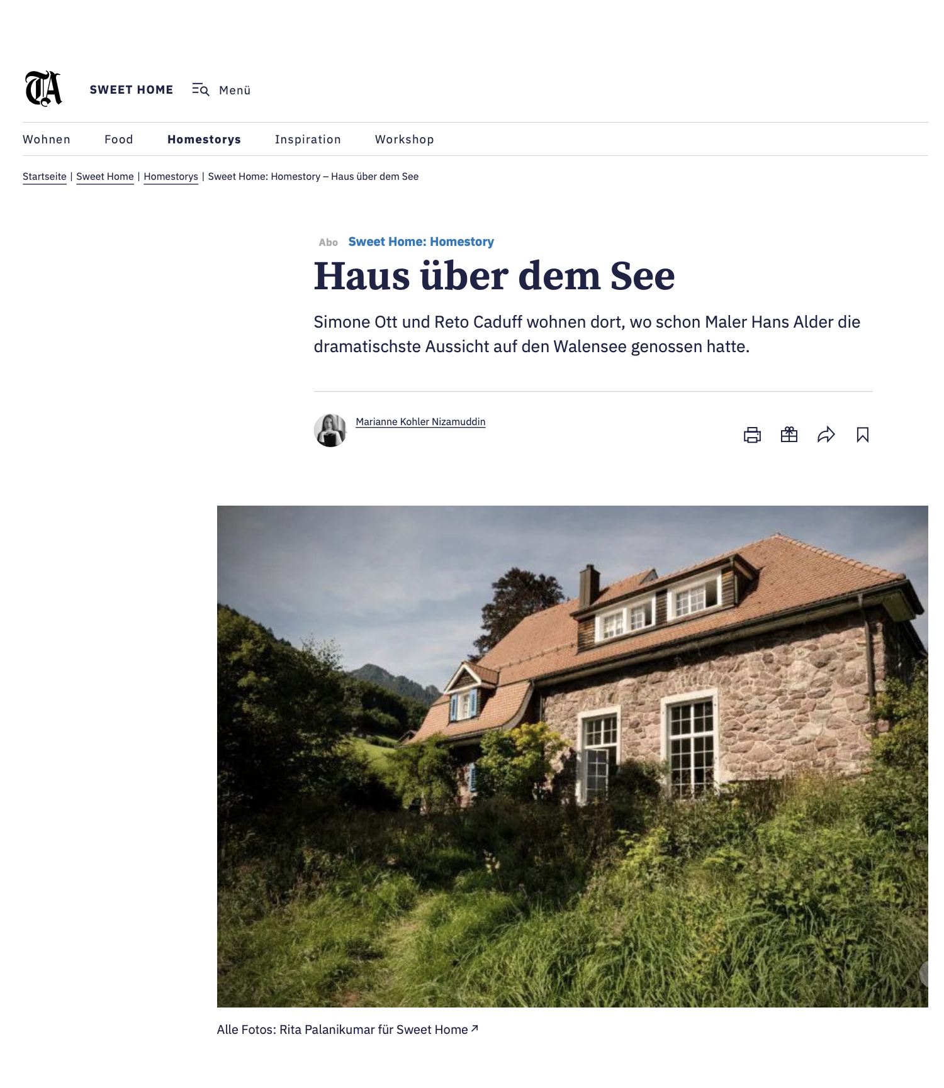Follow the Sweet Home breadcrumb link
Image resolution: width=944 pixels, height=1088 pixels.
[105, 177]
